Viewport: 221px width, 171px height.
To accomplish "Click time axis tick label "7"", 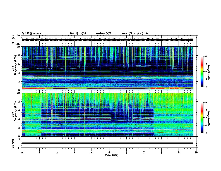I will 144,153.
